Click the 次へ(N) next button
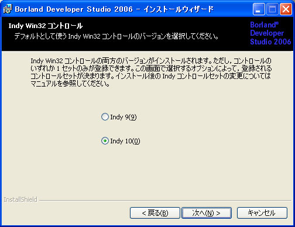 click(x=207, y=213)
